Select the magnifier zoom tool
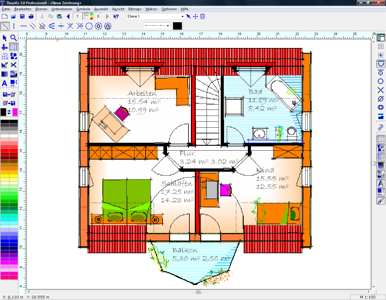This screenshot has width=386, height=300. point(14,38)
